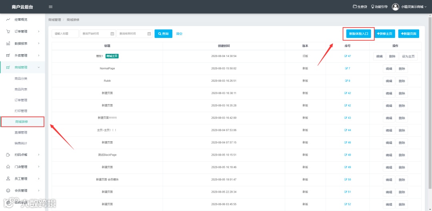Click the smiley icon for 会员管理
The width and height of the screenshot is (432, 211).
click(x=8, y=190)
